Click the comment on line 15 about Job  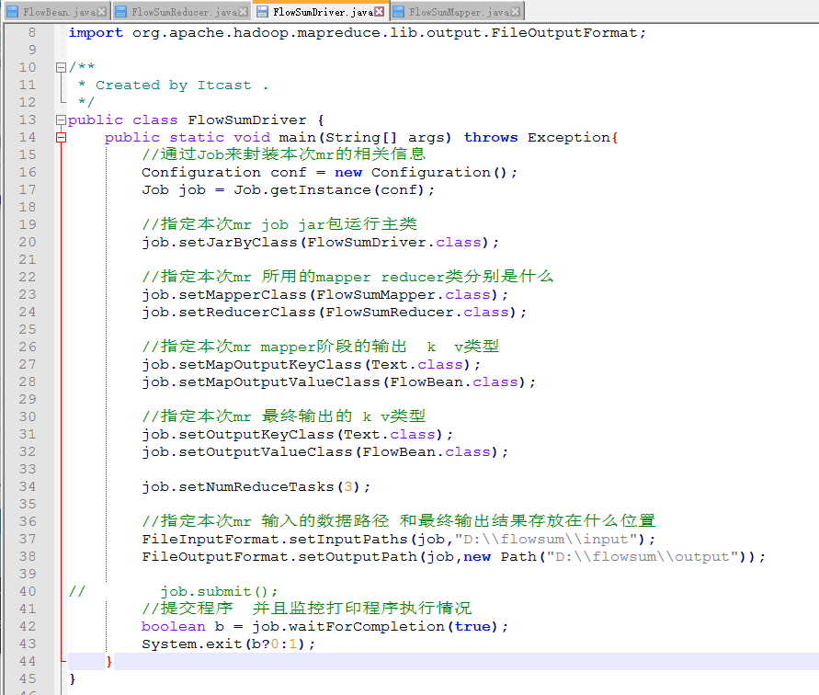click(x=284, y=154)
